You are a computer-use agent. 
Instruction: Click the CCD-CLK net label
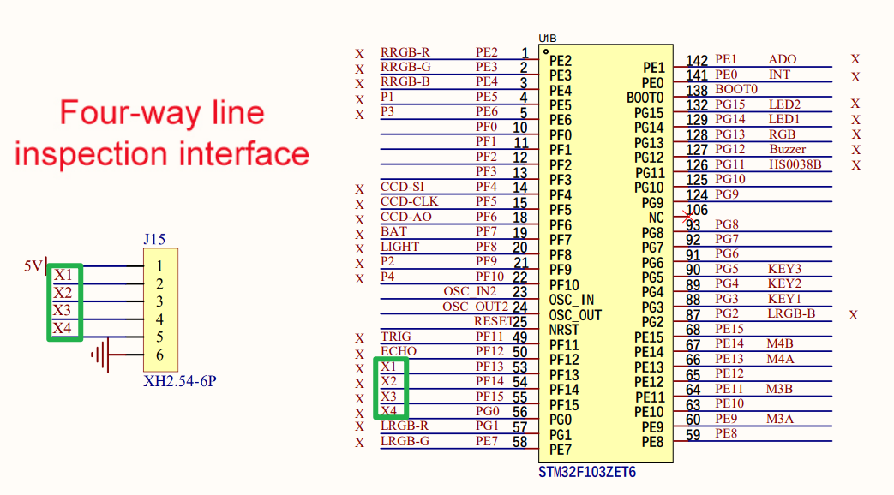(410, 201)
